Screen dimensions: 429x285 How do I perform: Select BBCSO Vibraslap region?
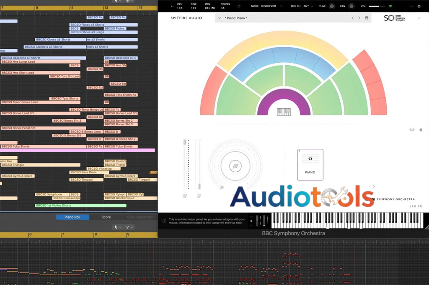pyautogui.click(x=103, y=168)
